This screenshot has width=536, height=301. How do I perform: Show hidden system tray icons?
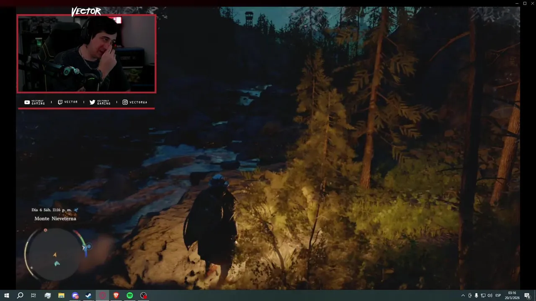463,296
